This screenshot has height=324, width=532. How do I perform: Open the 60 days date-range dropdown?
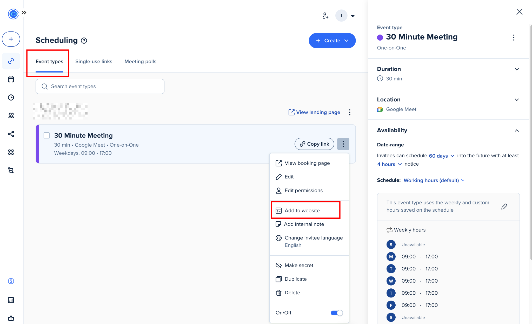441,156
